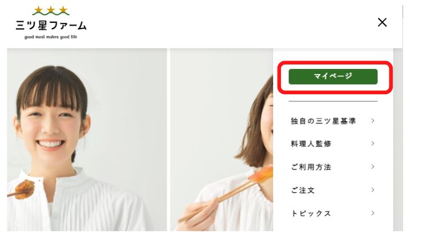Viewport: 427px width, 240px height.
Task: Expand the chevron next to 独自の三ツ星基準
Action: [x=373, y=121]
